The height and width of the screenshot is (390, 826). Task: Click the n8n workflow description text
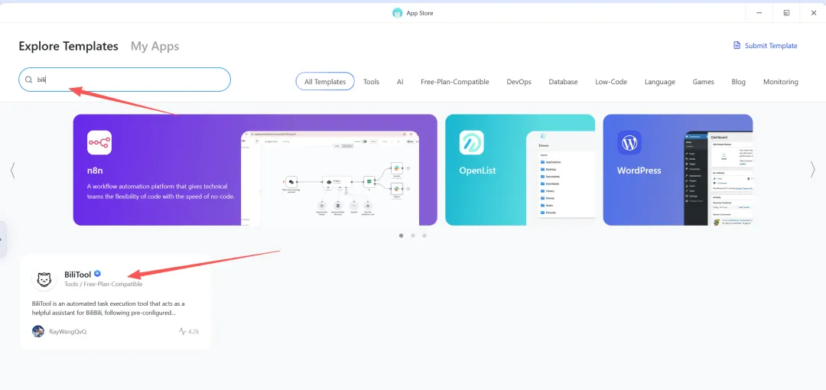pos(161,191)
